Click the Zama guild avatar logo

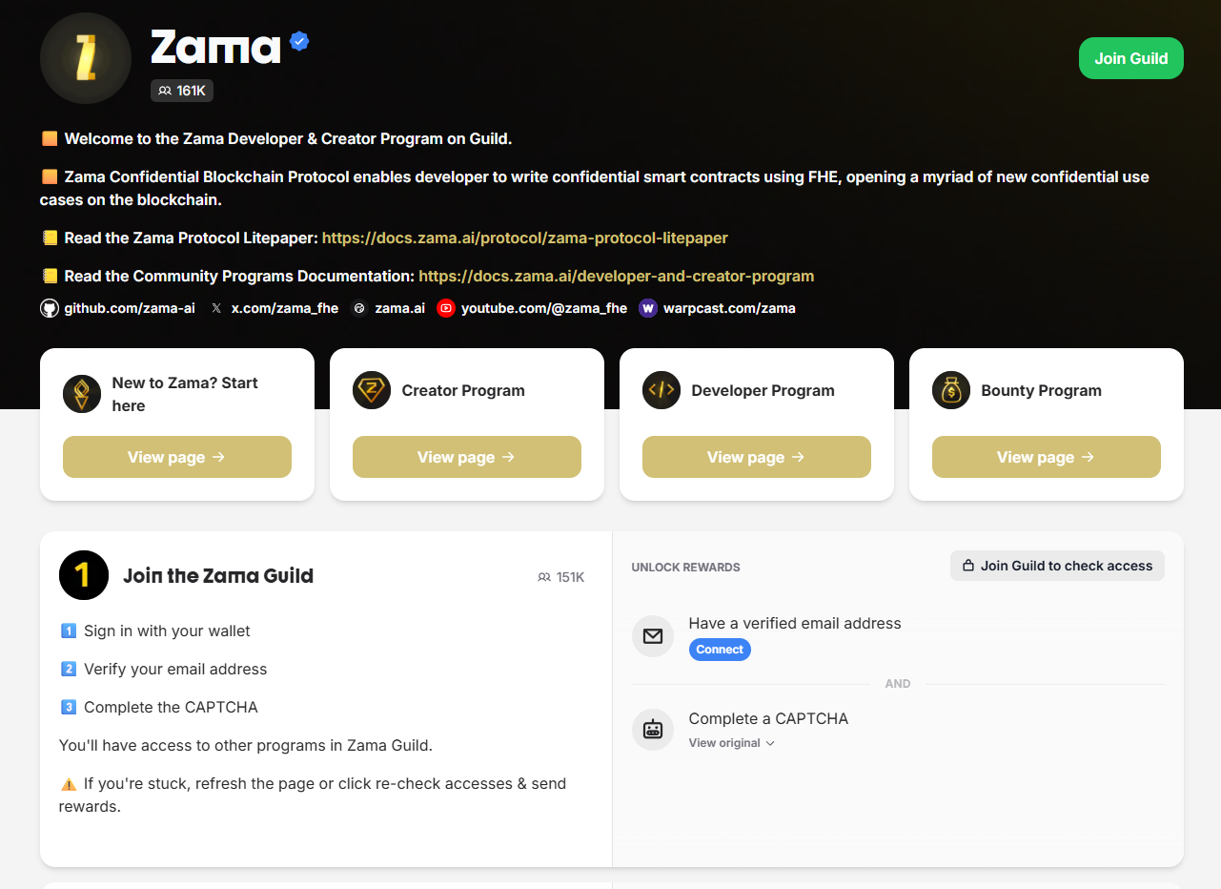tap(85, 58)
